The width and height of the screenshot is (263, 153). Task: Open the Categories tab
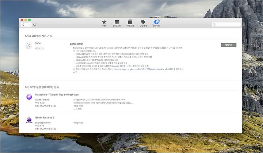(x=130, y=23)
